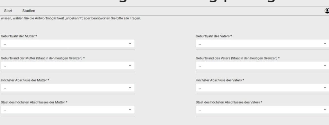Open Geburtsjahr des Vaters dropdown field
Image resolution: width=329 pixels, height=125 pixels.
point(262,43)
